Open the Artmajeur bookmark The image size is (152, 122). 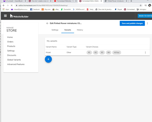(141, 9)
